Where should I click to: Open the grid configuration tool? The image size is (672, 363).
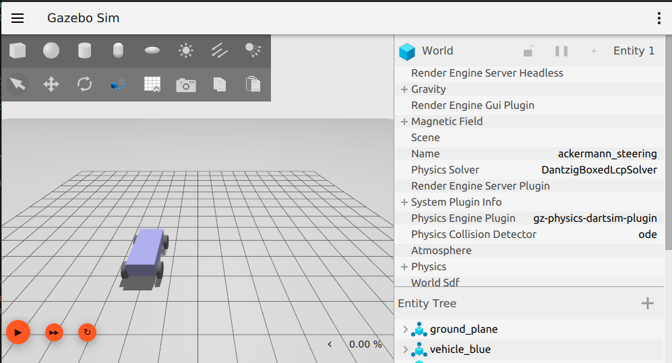click(152, 84)
